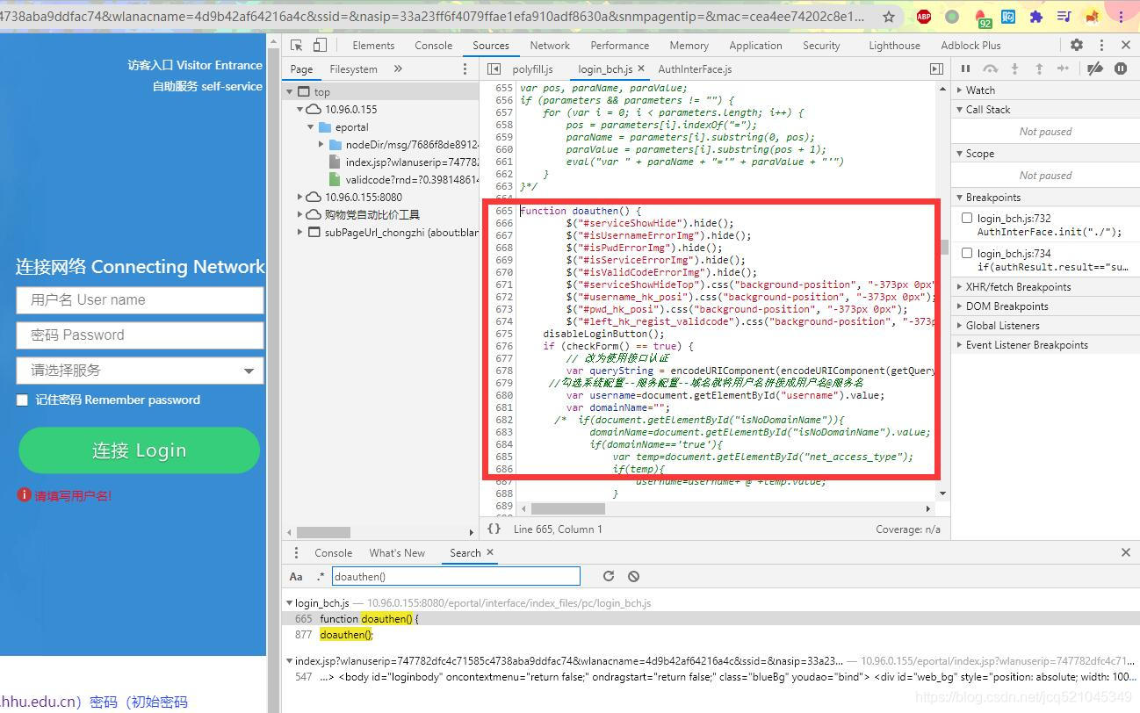Viewport: 1140px width, 713px height.
Task: Step over the next function call
Action: coord(991,68)
